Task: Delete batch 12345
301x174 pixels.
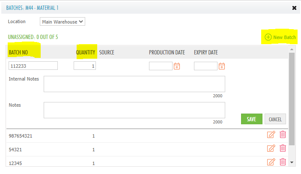Action: pyautogui.click(x=283, y=162)
